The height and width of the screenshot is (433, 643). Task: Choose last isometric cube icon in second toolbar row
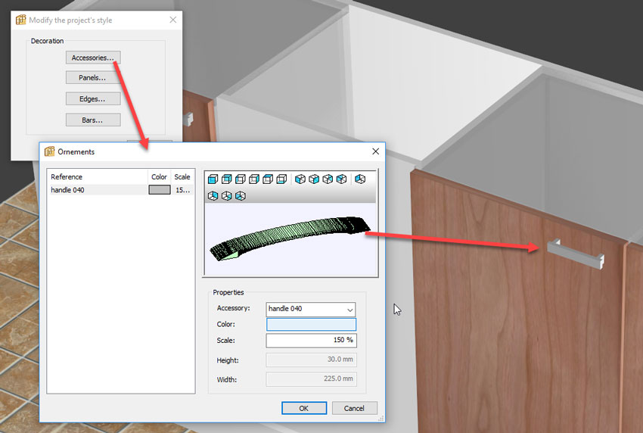(x=241, y=196)
